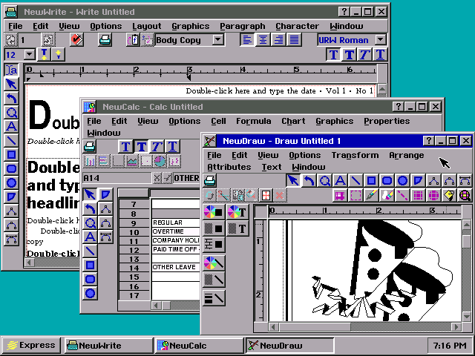
Task: Click the column chart icon in NewCalc
Action: [89, 161]
